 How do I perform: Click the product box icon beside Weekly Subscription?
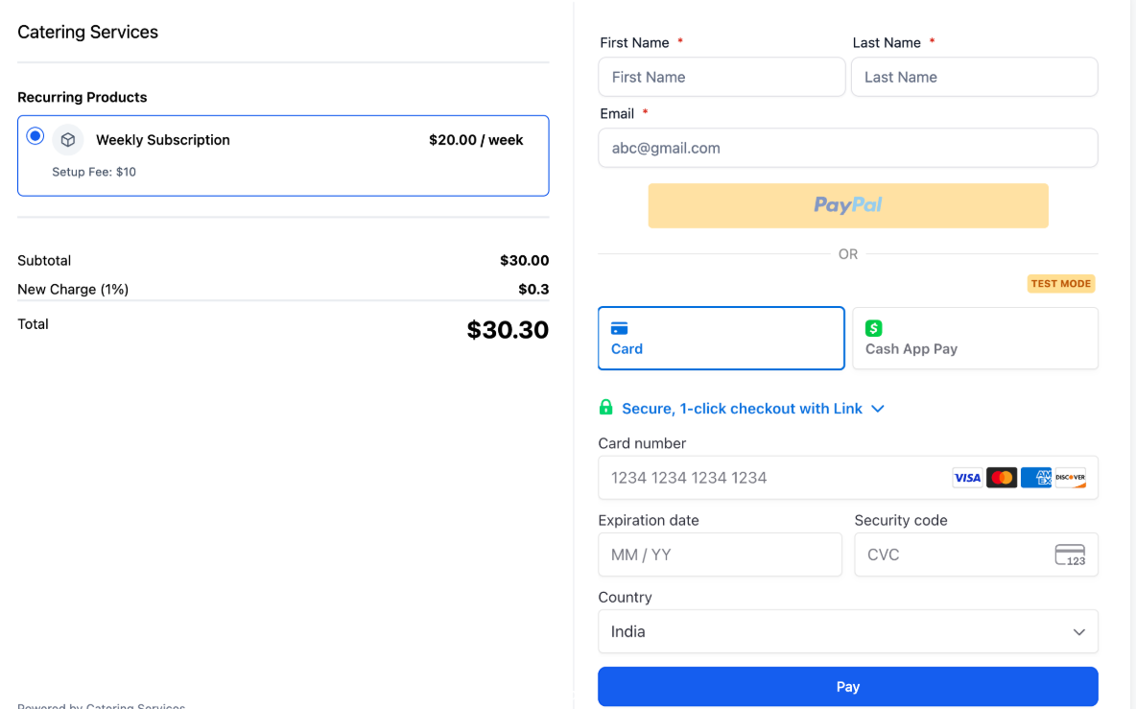tap(68, 140)
